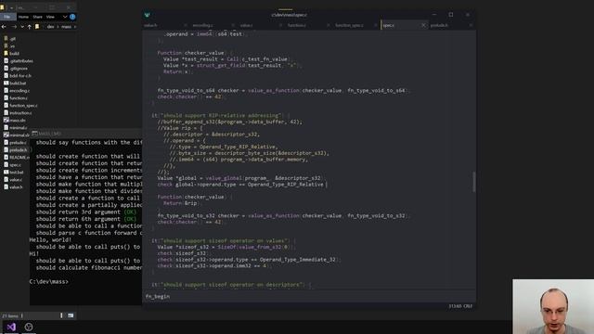Click the C:\dev\mass> prompt in terminal

click(49, 282)
